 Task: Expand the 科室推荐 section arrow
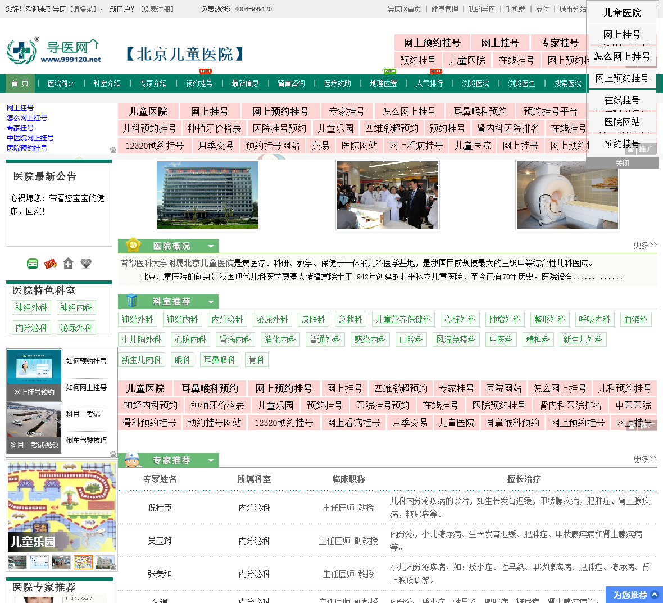click(211, 301)
